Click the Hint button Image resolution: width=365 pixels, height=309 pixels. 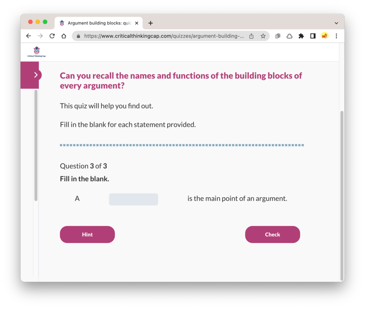[87, 235]
